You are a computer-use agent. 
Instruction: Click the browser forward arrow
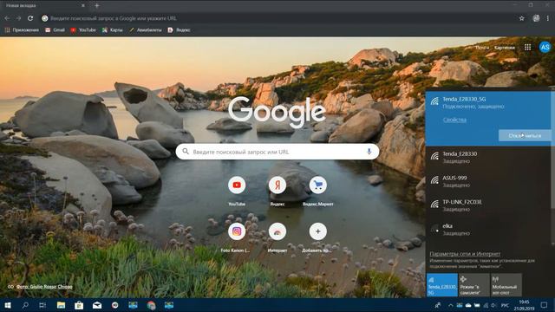tap(18, 18)
